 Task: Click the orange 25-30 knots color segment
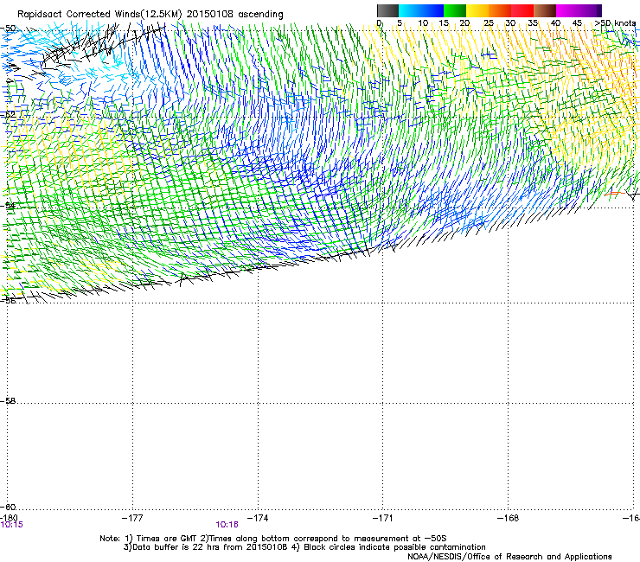click(500, 10)
